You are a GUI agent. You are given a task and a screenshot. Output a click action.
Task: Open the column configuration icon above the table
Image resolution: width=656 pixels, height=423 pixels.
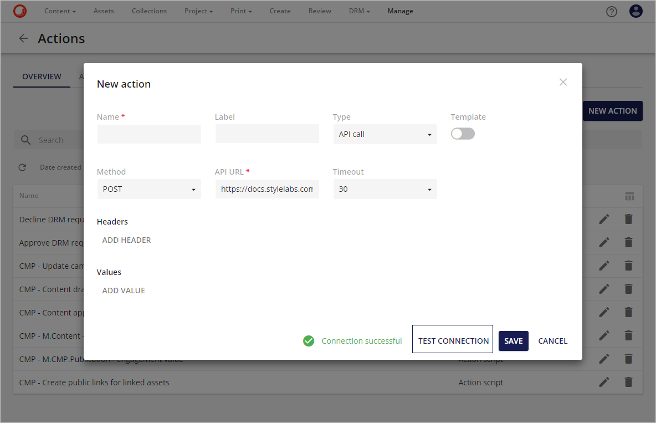[x=629, y=196]
